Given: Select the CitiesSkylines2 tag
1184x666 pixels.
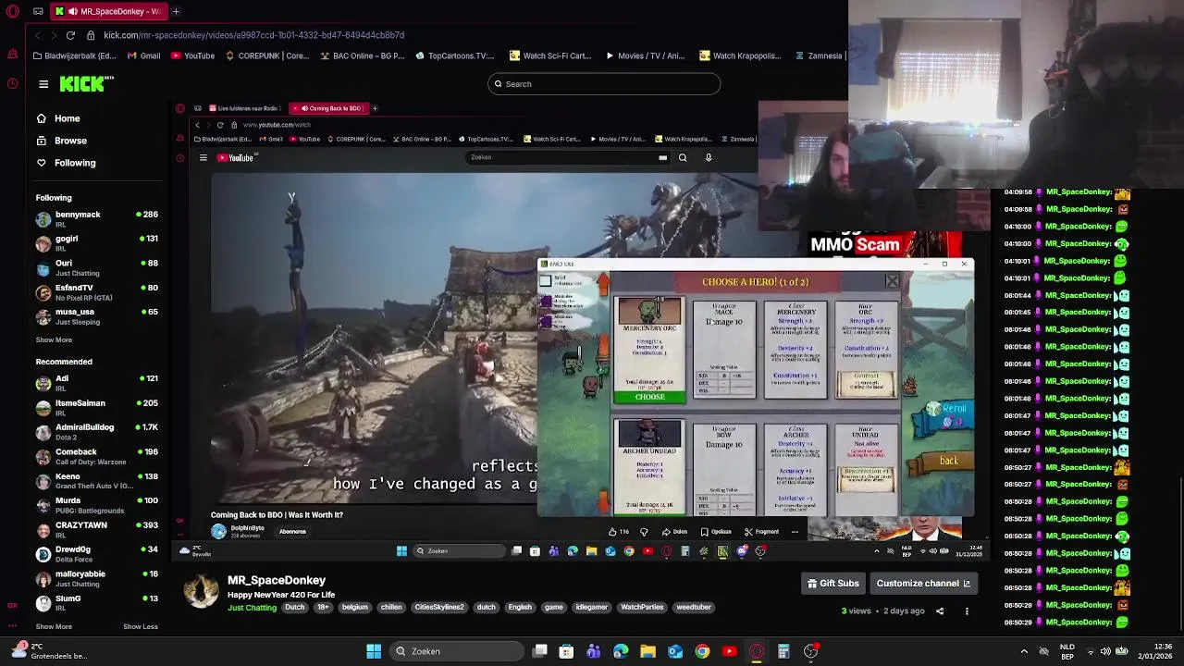Looking at the screenshot, I should pyautogui.click(x=439, y=608).
